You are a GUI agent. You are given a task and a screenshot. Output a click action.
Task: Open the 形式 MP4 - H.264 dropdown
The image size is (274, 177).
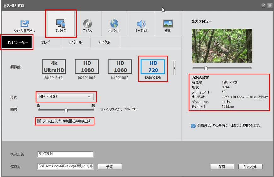point(66,97)
